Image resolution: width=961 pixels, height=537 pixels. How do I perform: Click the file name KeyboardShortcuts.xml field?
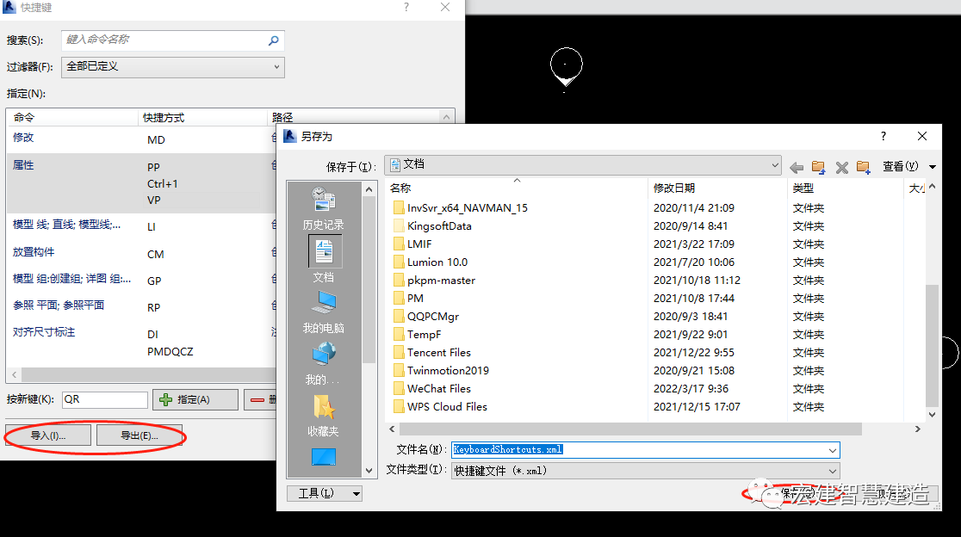point(645,450)
